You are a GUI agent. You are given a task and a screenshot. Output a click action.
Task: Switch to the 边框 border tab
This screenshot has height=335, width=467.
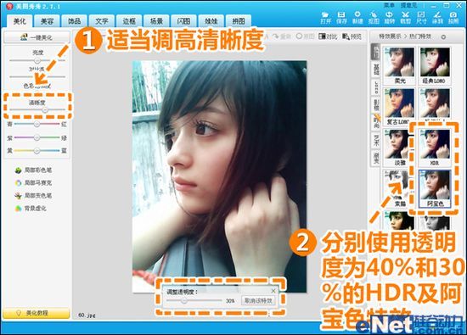pyautogui.click(x=129, y=21)
